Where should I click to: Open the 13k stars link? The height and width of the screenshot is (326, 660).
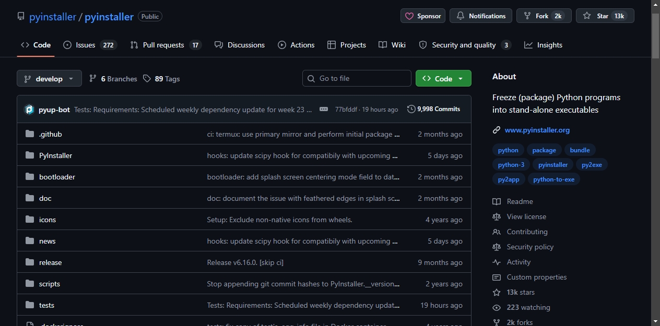pos(521,292)
